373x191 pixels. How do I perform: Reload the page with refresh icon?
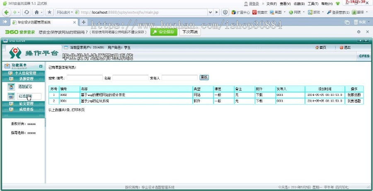click(x=27, y=12)
